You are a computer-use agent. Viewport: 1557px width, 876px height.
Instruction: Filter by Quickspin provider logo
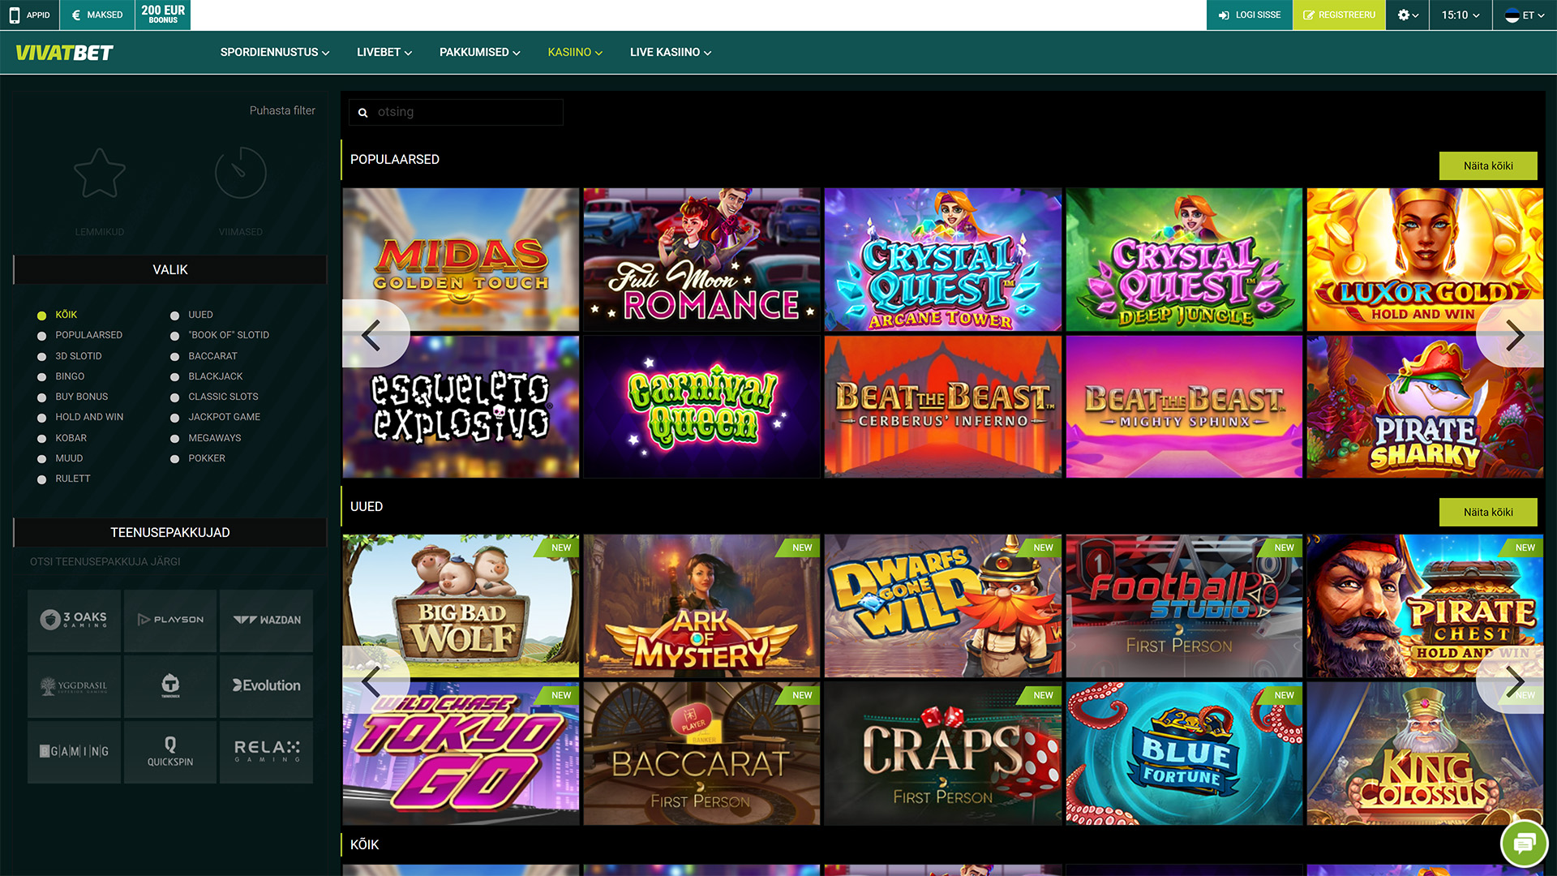pyautogui.click(x=170, y=752)
